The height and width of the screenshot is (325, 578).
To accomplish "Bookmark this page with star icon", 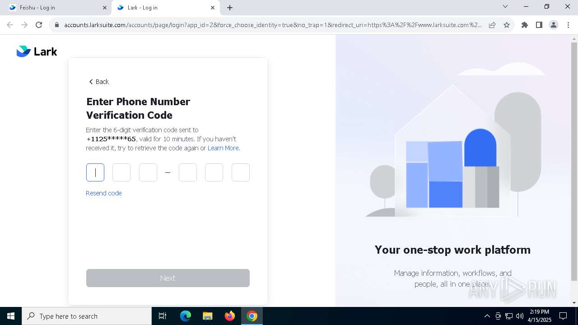I will click(x=507, y=25).
